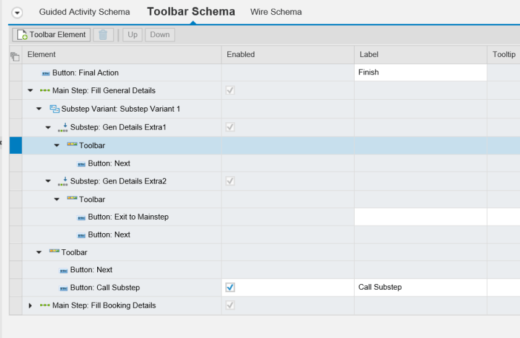Click the trash delete icon in toolbar

(103, 35)
